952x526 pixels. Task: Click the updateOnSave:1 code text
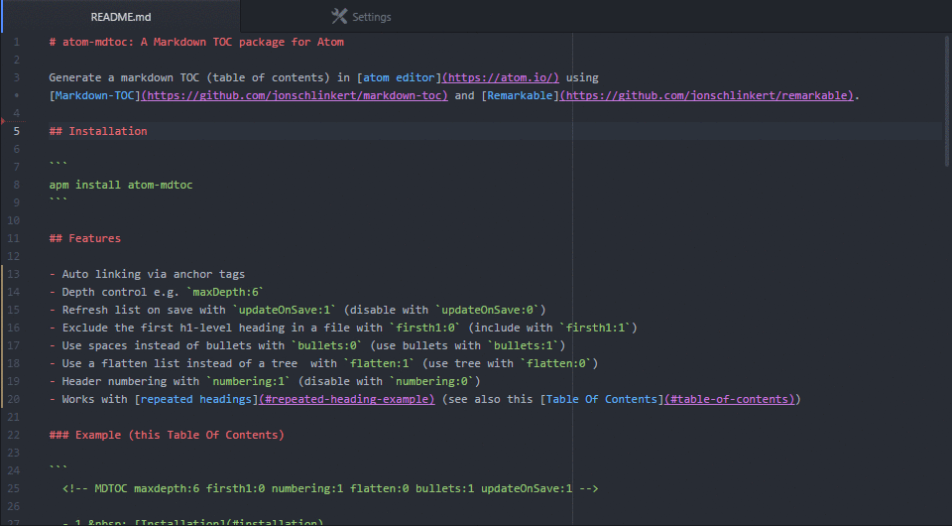coord(285,310)
